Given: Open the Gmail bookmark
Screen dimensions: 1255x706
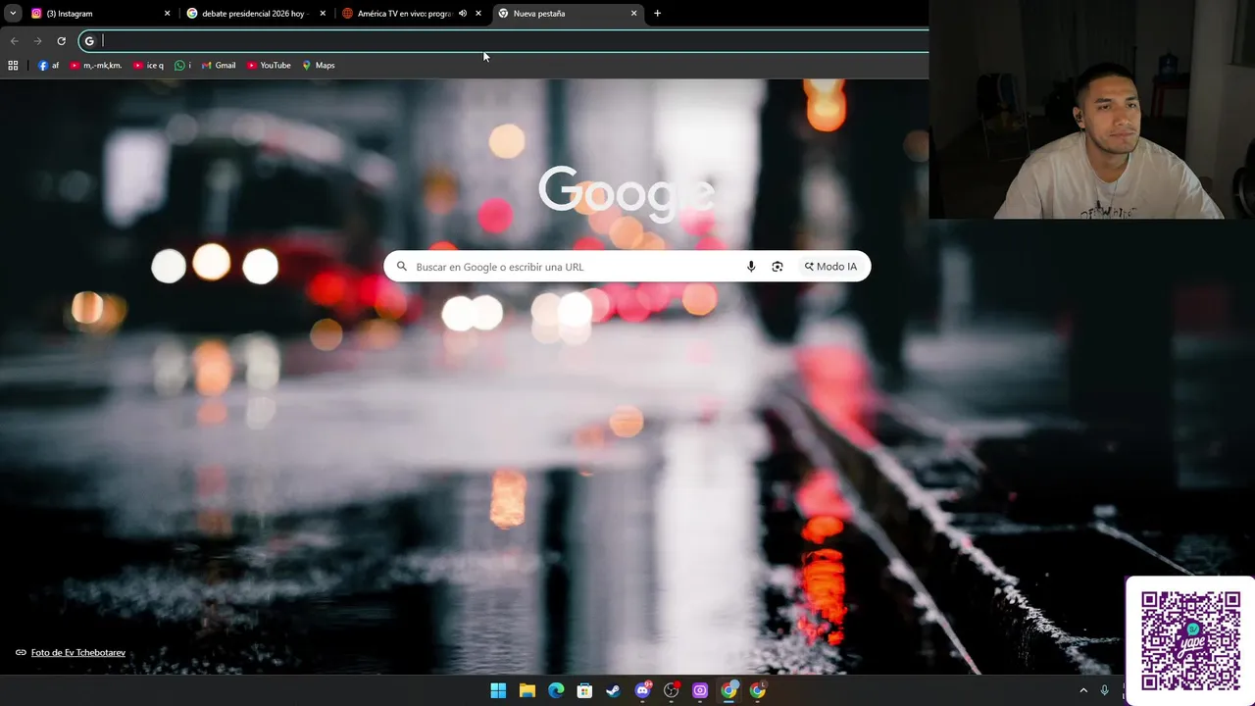Looking at the screenshot, I should click(219, 65).
